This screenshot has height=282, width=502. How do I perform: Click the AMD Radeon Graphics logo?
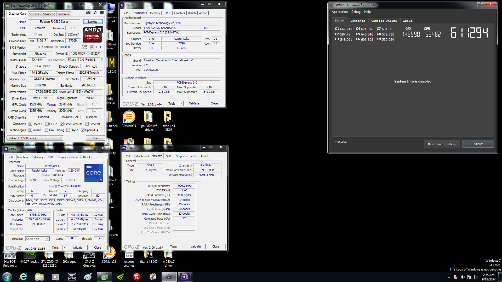[93, 34]
